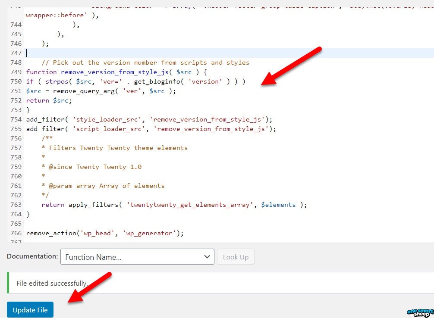Image resolution: width=434 pixels, height=318 pixels.
Task: Place cursor on empty line 747
Action: (86, 53)
